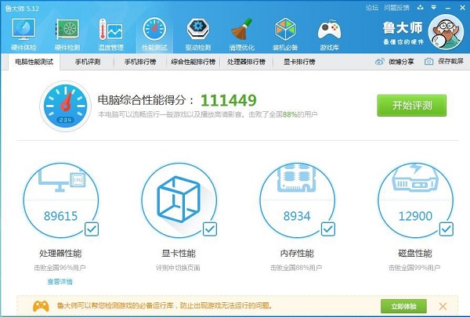Minimize the Ludashi window
This screenshot has height=317, width=470.
(448, 8)
